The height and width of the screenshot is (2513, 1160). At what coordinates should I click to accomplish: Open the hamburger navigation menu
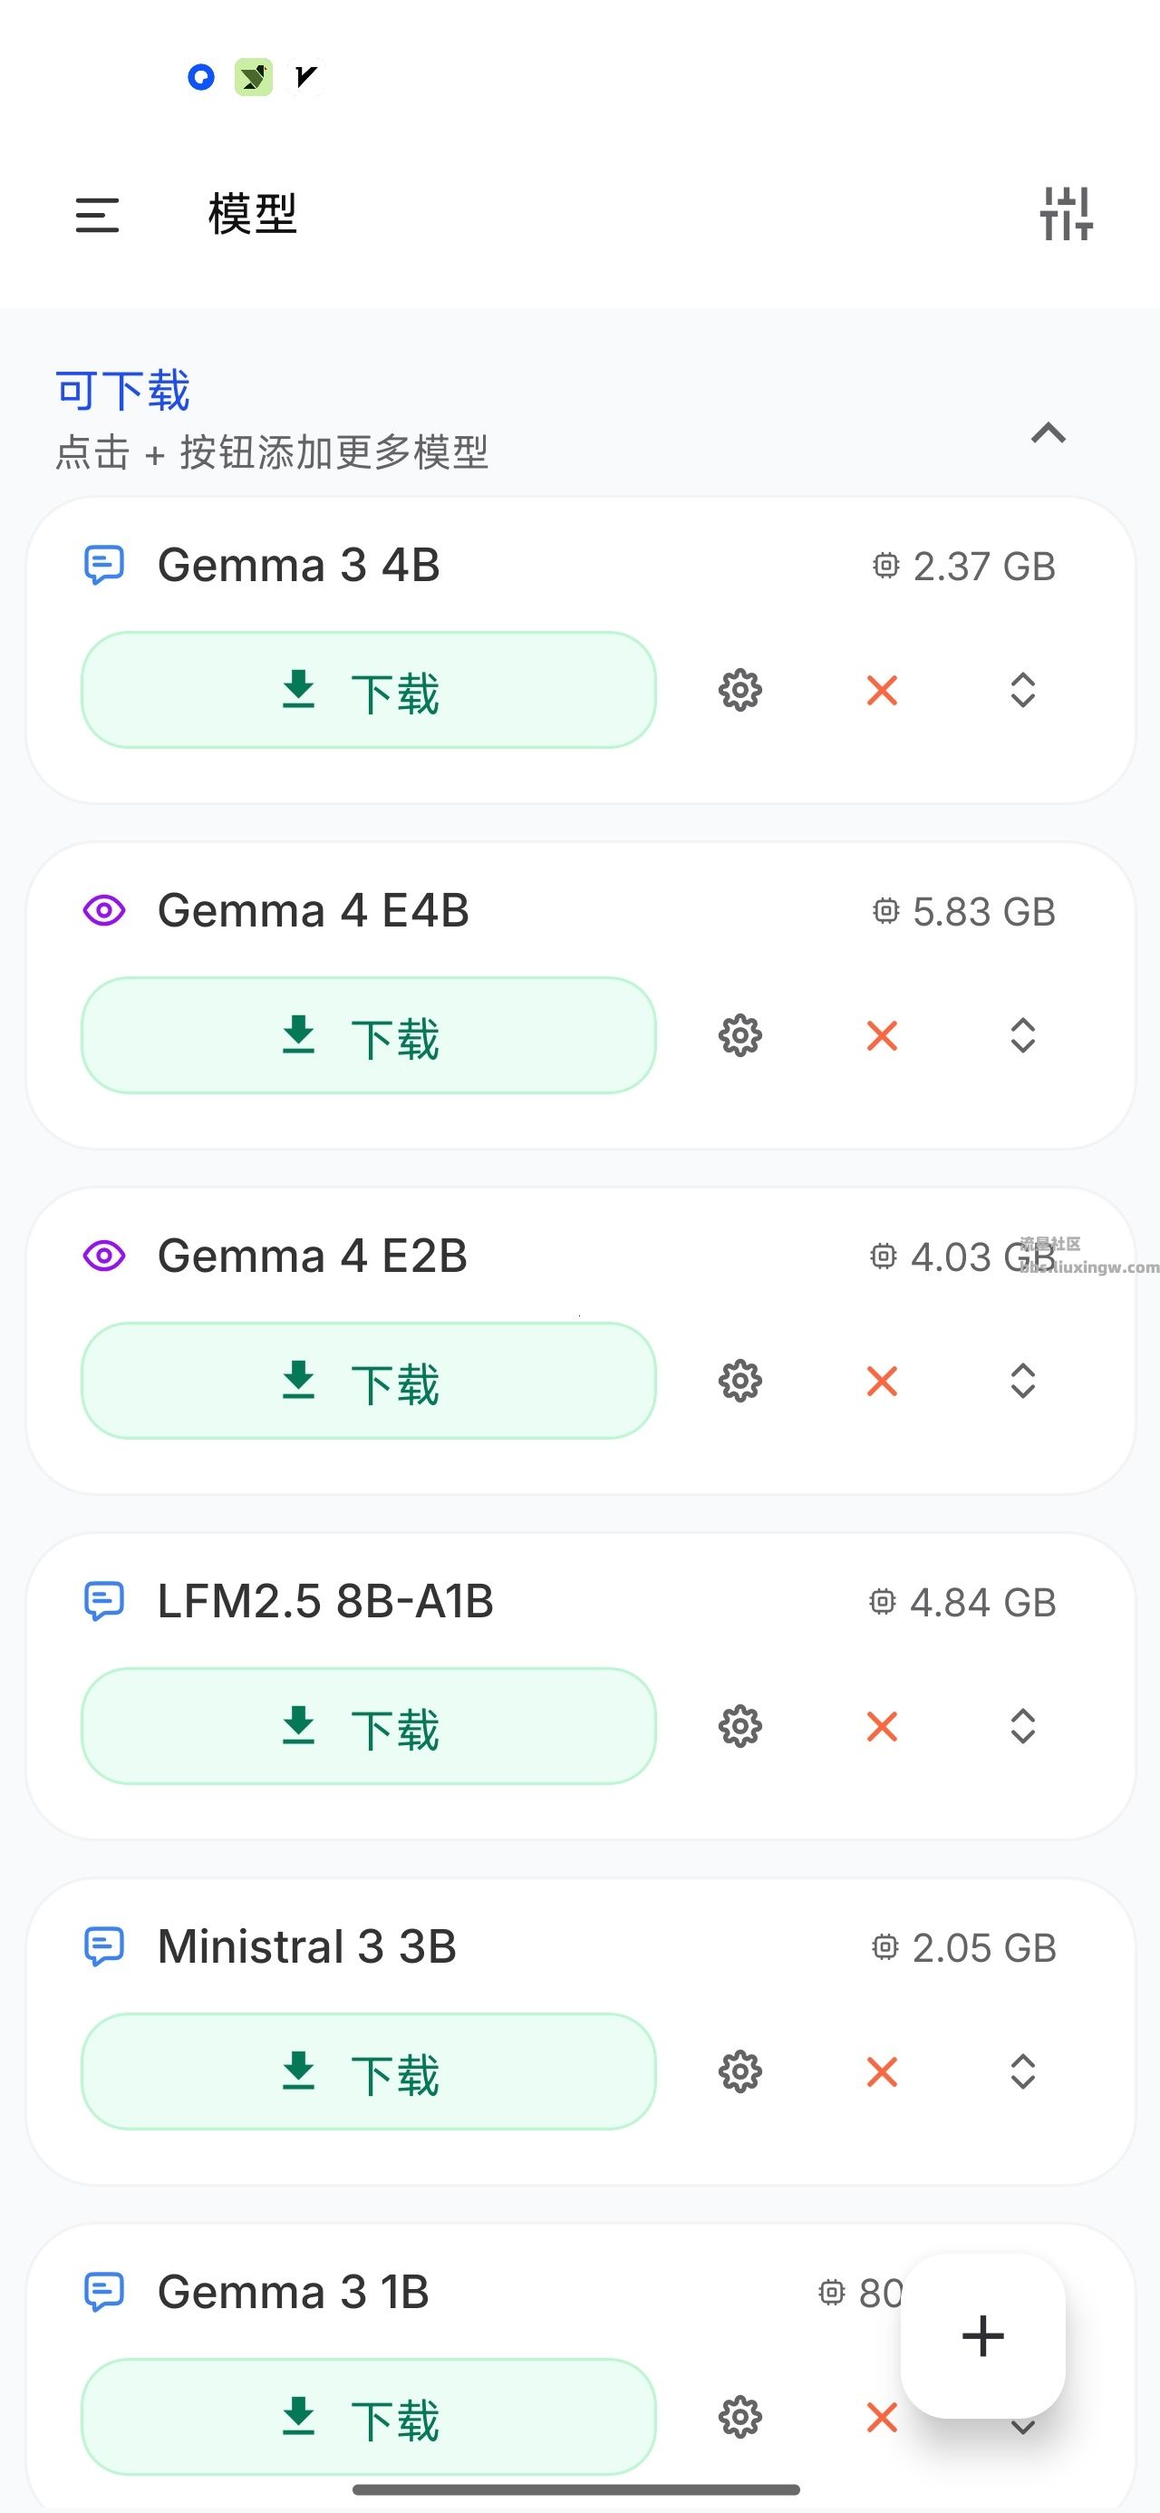[x=98, y=215]
